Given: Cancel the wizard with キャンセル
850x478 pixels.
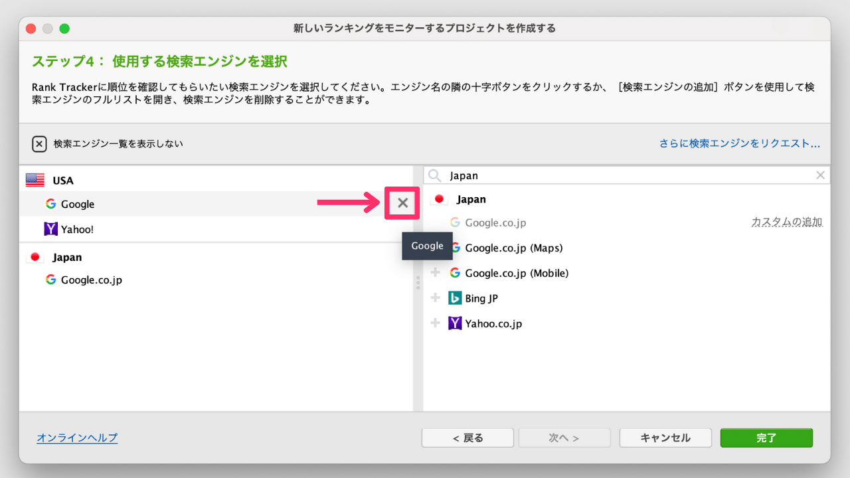Looking at the screenshot, I should pyautogui.click(x=665, y=438).
